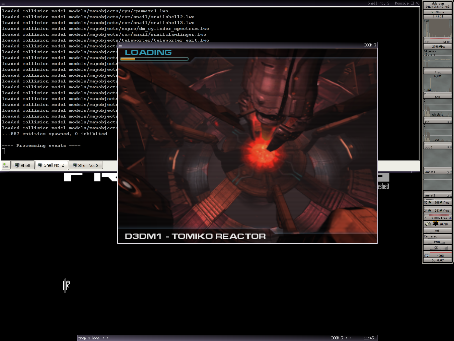Click the 28 nov date panel

point(437,12)
